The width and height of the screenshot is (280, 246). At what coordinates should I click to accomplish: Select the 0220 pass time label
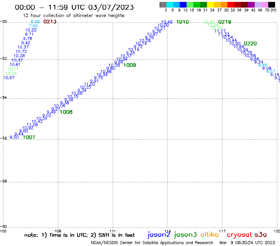pos(250,44)
